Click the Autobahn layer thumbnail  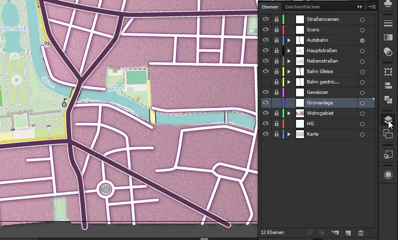300,40
